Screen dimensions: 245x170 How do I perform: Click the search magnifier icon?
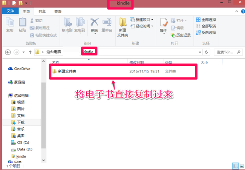tap(239, 52)
